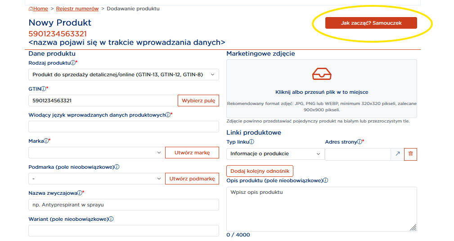Click the info icon beside GTIN label
Image resolution: width=454 pixels, height=241 pixels.
pos(44,89)
